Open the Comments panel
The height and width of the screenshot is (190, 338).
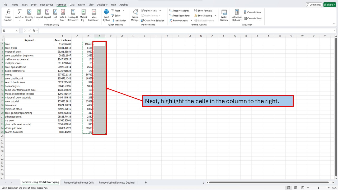[x=314, y=4]
